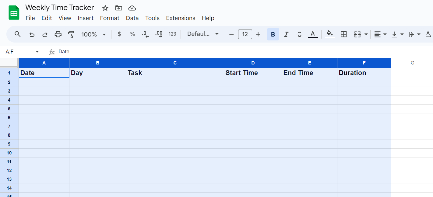Toggle italic formatting
This screenshot has height=197, width=433.
tap(286, 34)
